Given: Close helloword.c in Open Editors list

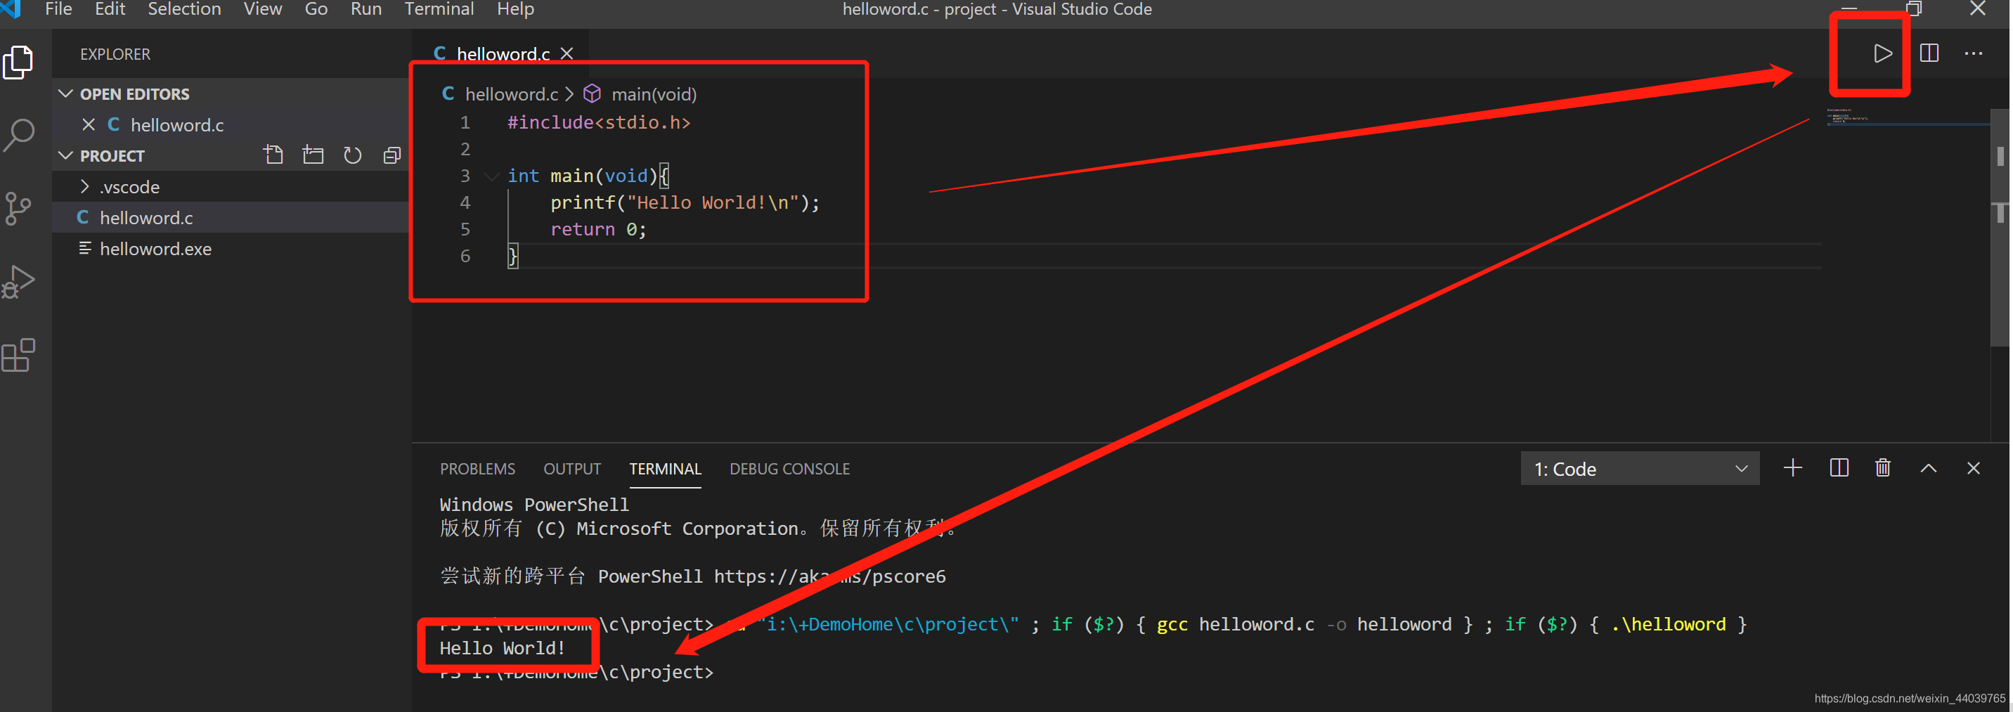Looking at the screenshot, I should coord(89,124).
